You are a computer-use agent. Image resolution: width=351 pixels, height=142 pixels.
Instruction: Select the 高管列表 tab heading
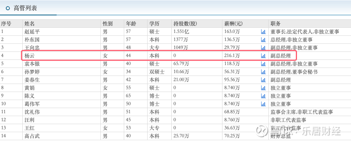tap(25, 8)
